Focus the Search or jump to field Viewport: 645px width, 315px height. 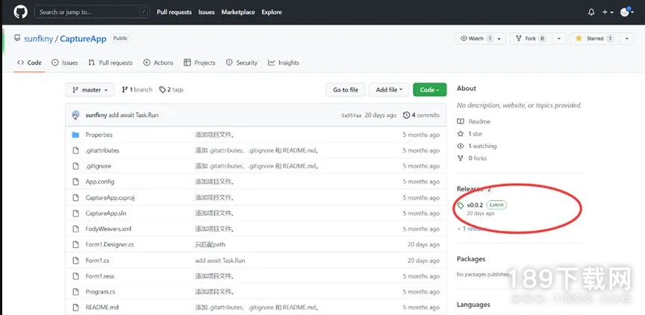[x=92, y=12]
